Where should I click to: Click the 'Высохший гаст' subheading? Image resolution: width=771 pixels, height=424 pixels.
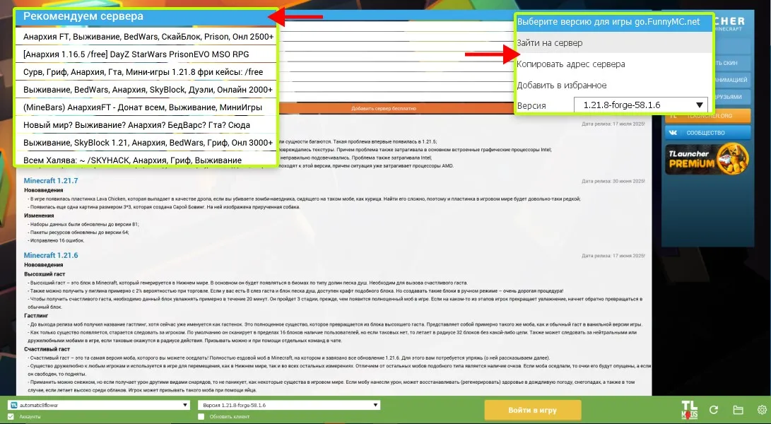coord(45,274)
